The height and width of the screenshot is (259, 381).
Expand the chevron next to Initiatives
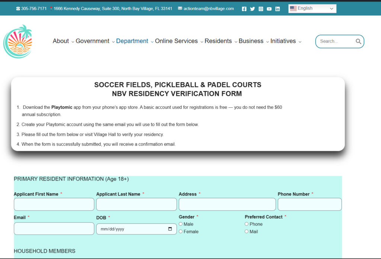pos(300,42)
